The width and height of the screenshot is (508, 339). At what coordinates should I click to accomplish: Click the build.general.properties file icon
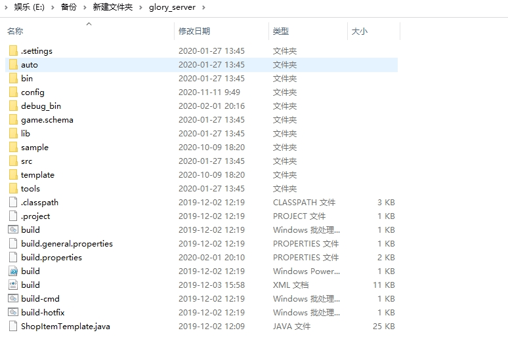click(x=13, y=243)
